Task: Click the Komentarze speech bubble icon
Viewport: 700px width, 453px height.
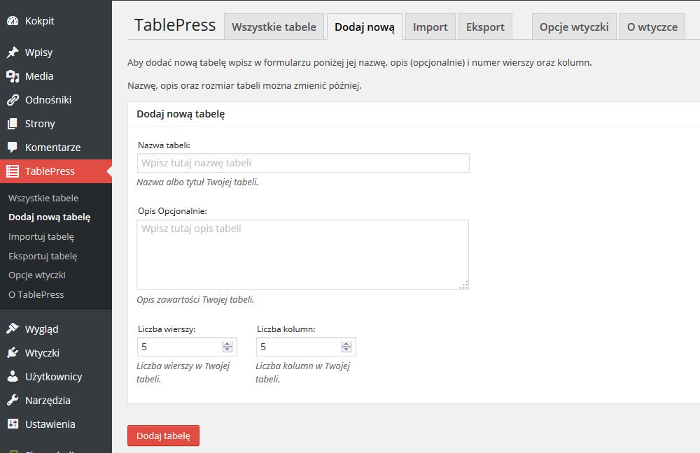Action: [x=13, y=147]
